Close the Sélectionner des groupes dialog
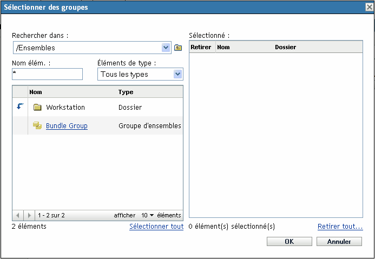The image size is (375, 259). pyautogui.click(x=369, y=8)
